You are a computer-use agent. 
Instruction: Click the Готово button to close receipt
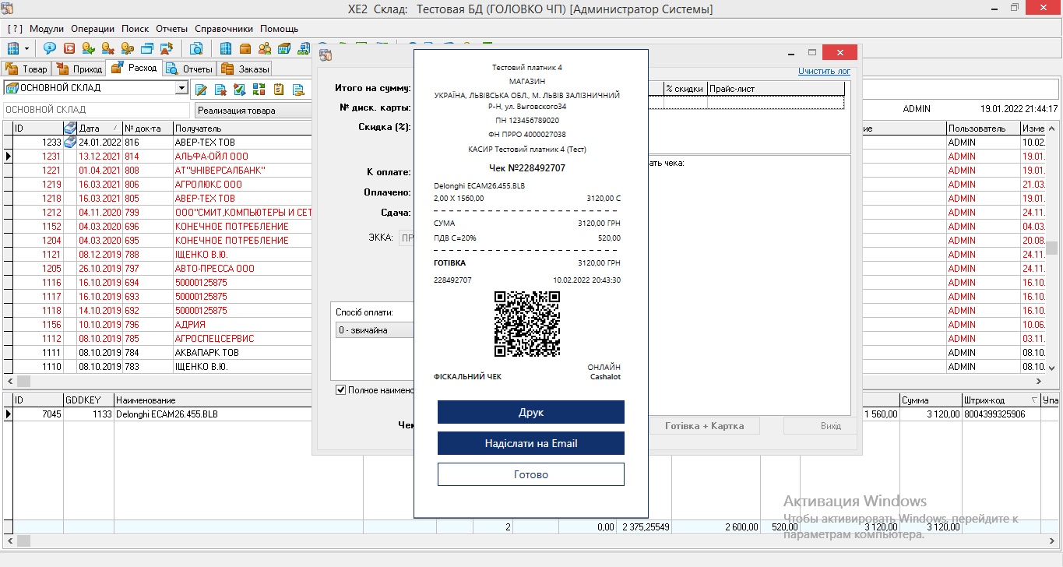[x=530, y=474]
